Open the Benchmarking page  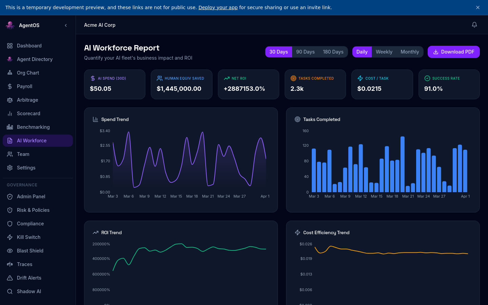coord(33,127)
